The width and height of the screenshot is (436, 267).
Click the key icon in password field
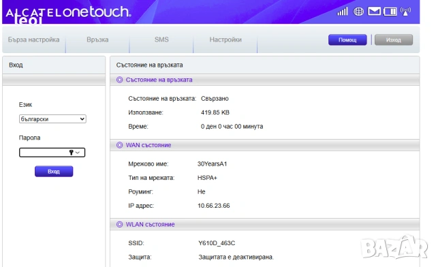[71, 153]
